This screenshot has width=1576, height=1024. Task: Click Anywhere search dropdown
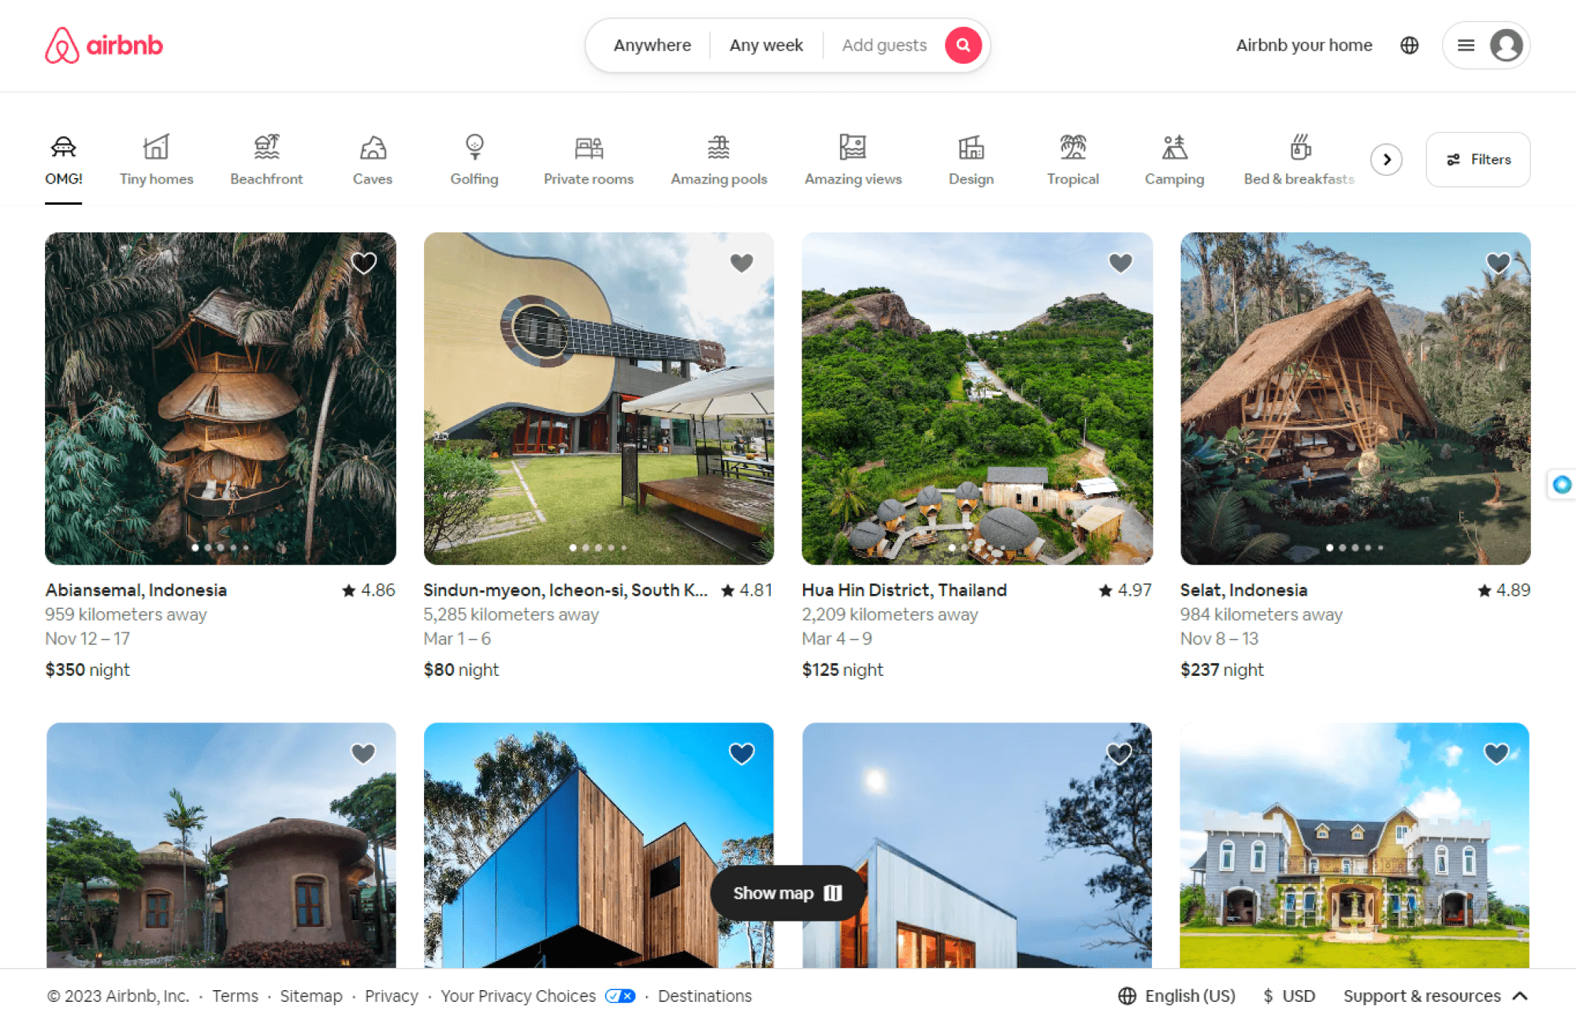coord(652,45)
